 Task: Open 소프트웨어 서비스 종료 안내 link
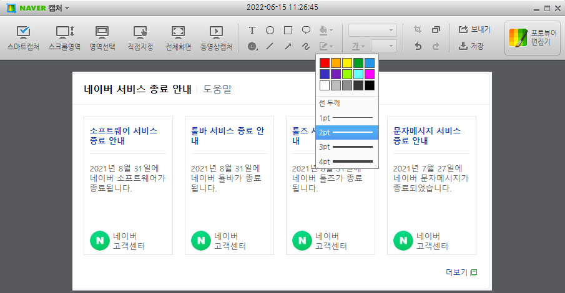[x=123, y=136]
